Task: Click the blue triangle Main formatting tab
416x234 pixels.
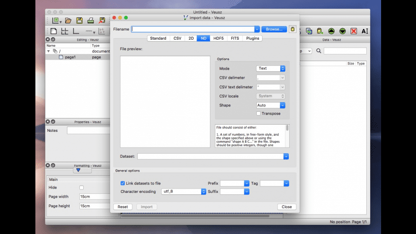Action: pos(78,170)
